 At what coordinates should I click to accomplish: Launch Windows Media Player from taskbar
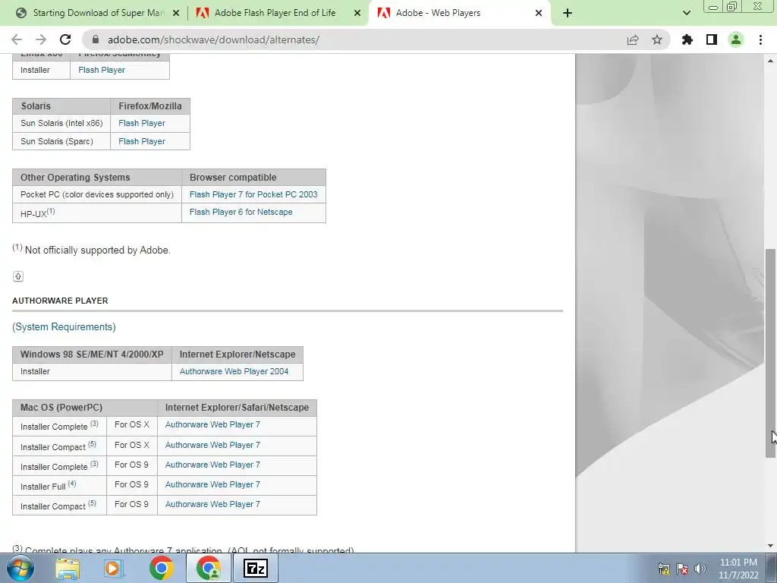[114, 568]
